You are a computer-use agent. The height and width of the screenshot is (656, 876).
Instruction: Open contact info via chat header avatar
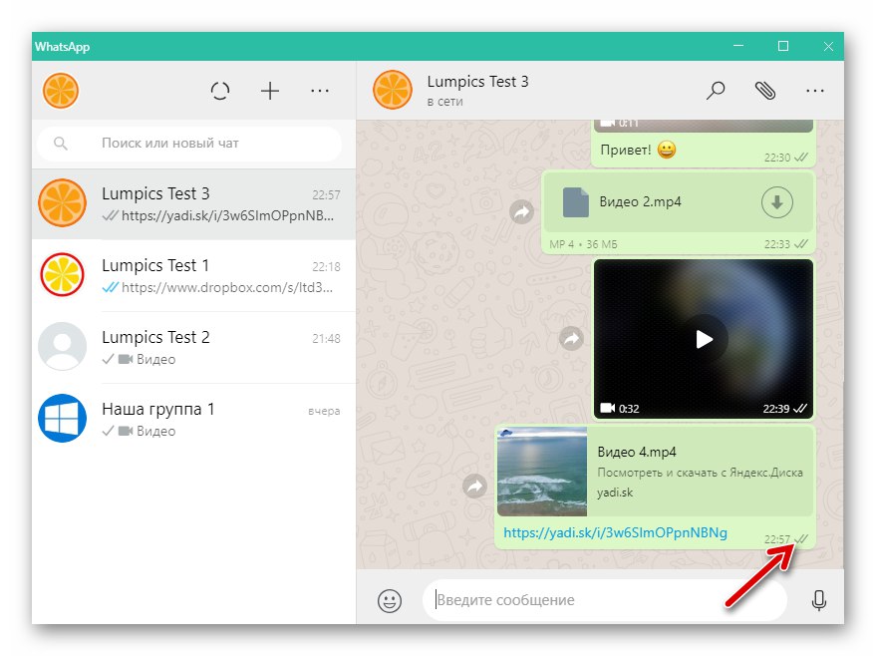coord(393,90)
